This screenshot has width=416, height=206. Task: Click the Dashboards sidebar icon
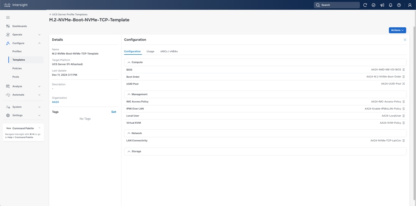[x=8, y=26]
